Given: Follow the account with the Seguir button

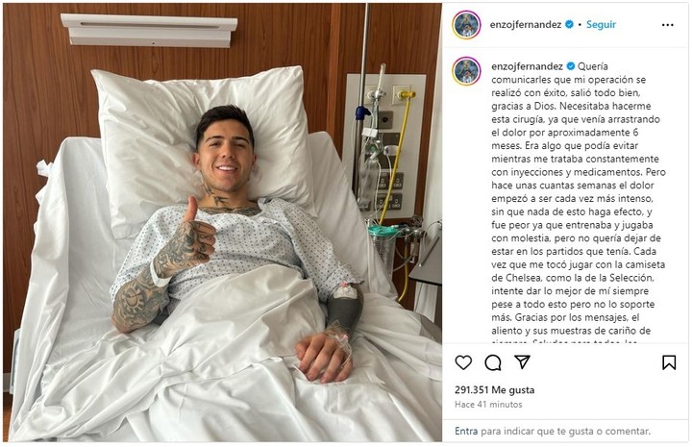Looking at the screenshot, I should coord(601,25).
